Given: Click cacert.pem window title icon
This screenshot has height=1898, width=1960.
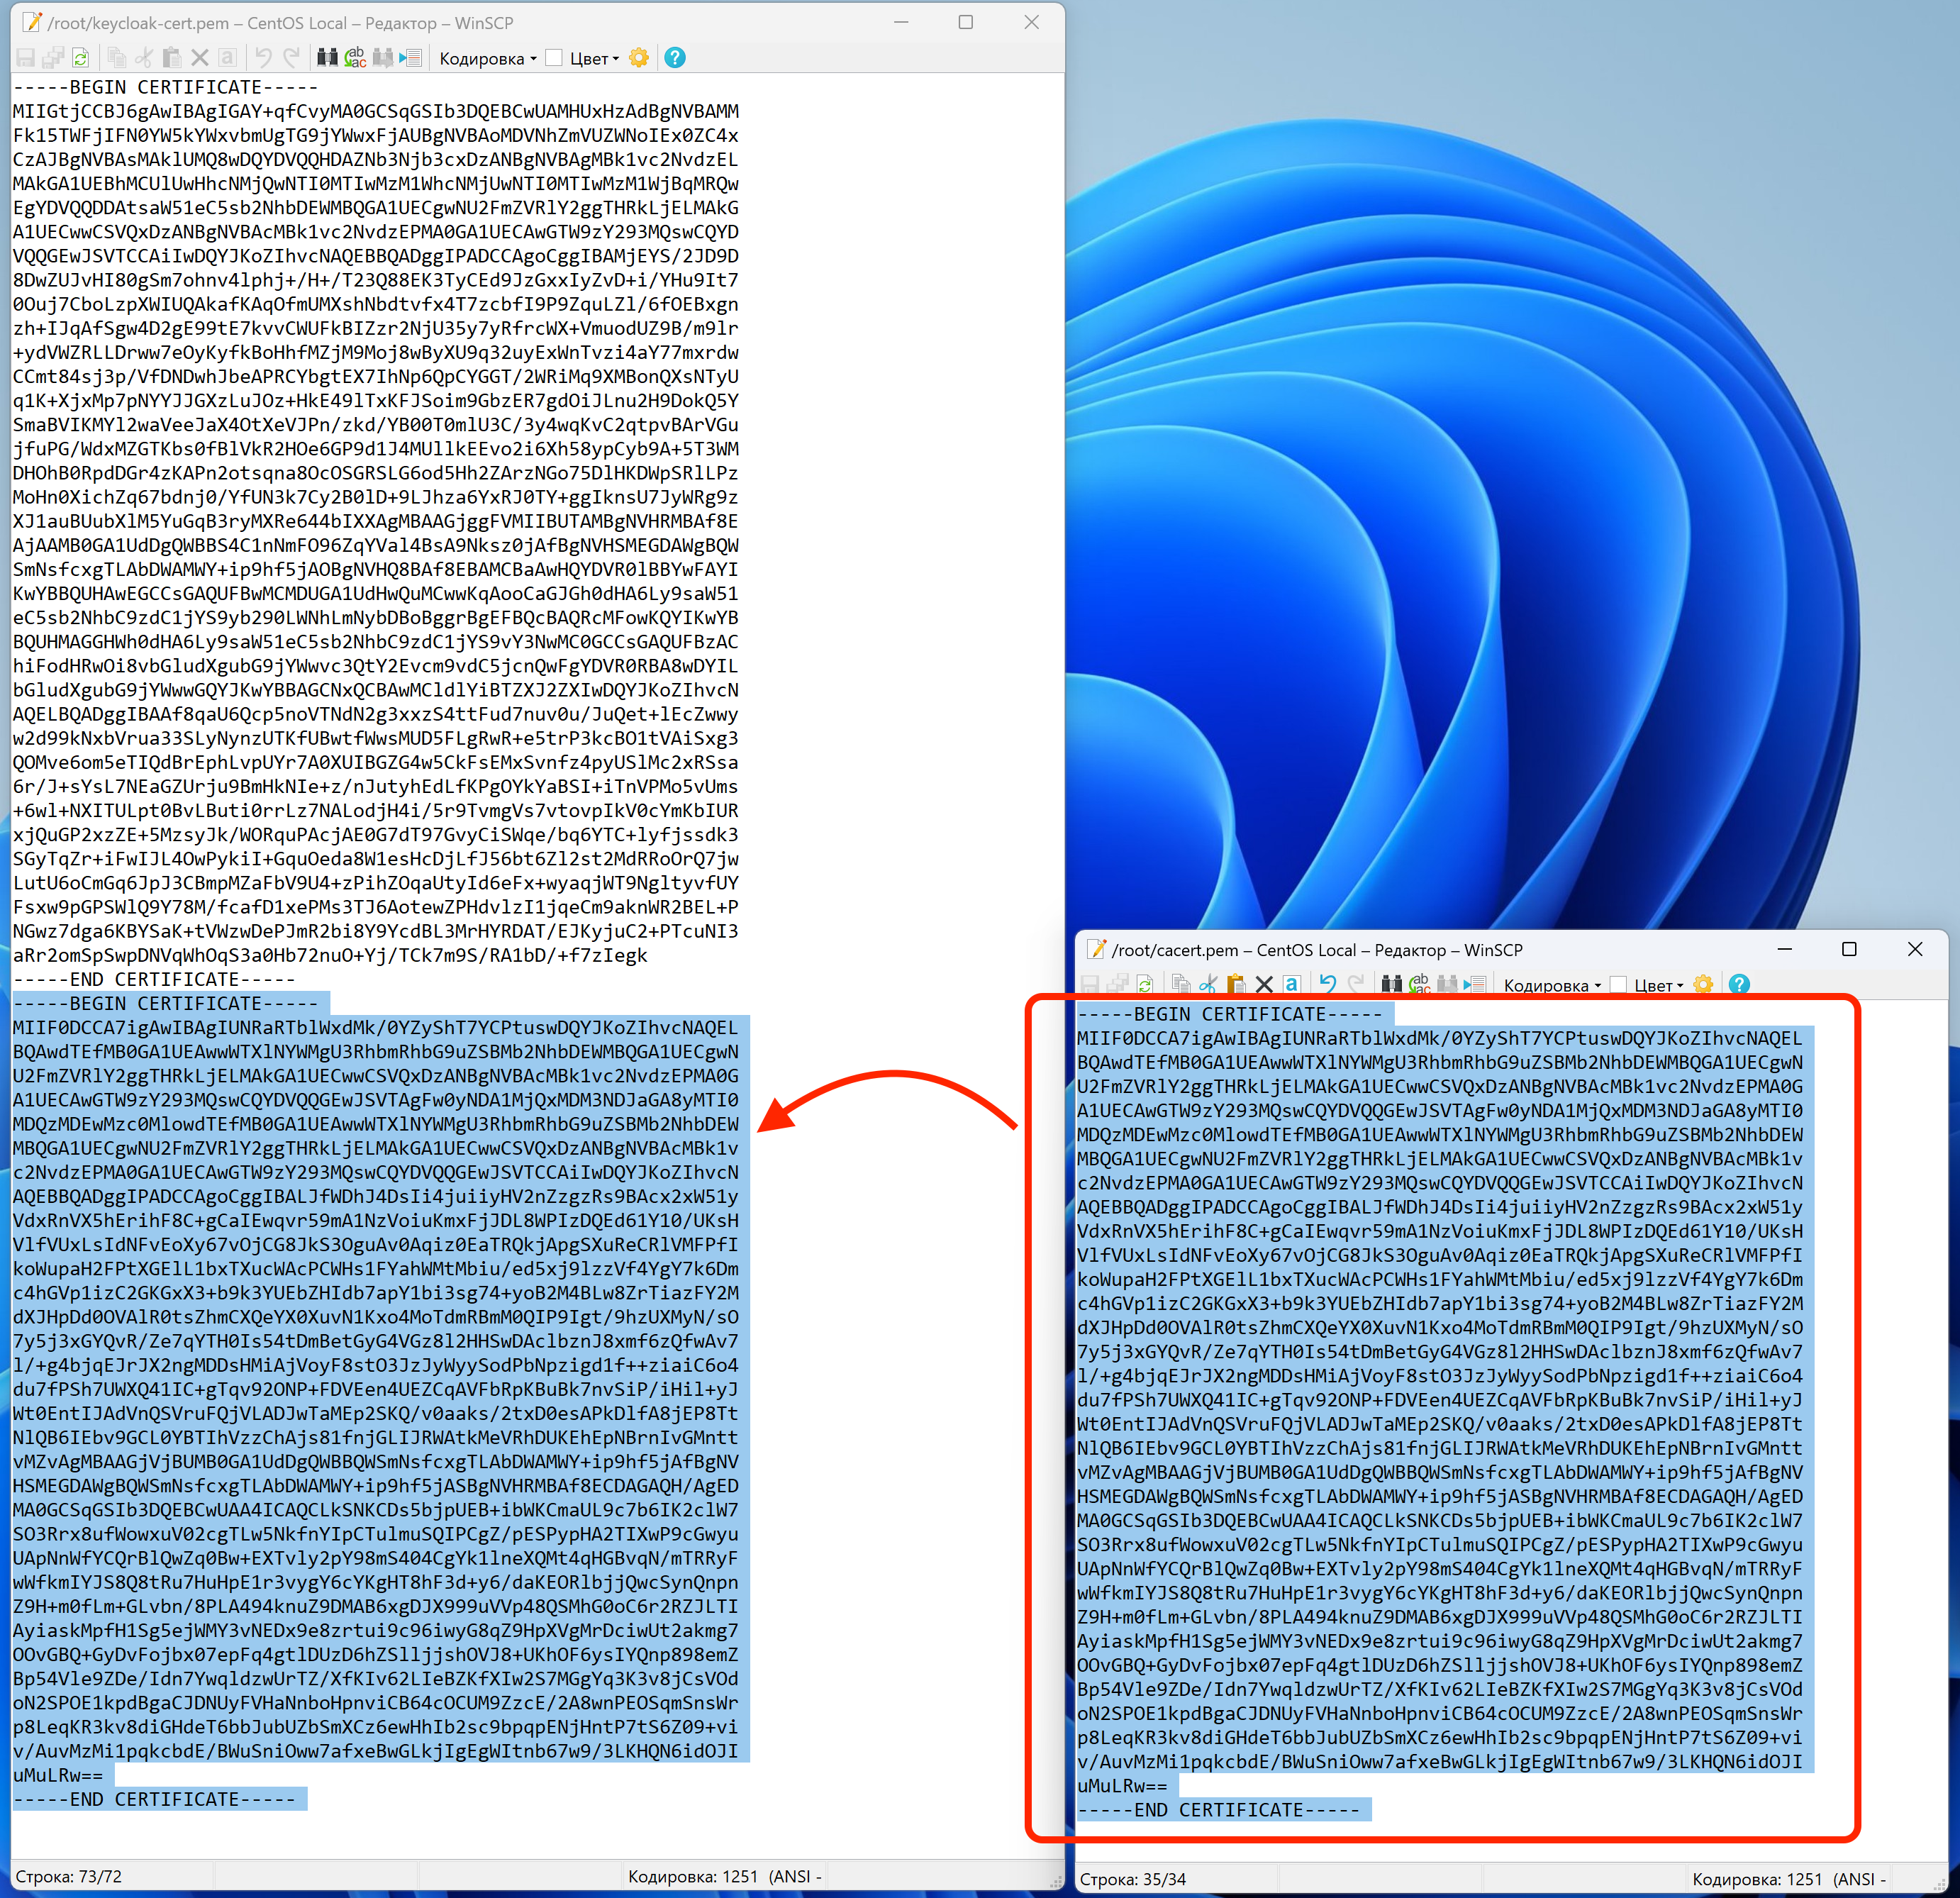Looking at the screenshot, I should click(1096, 949).
